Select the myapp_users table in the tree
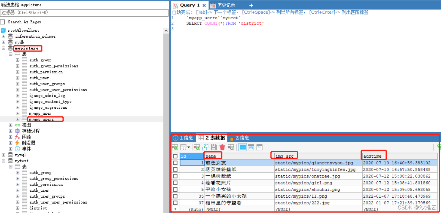 coord(41,119)
